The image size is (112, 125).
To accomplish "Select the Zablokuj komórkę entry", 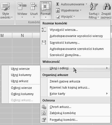I will (x=63, y=113).
